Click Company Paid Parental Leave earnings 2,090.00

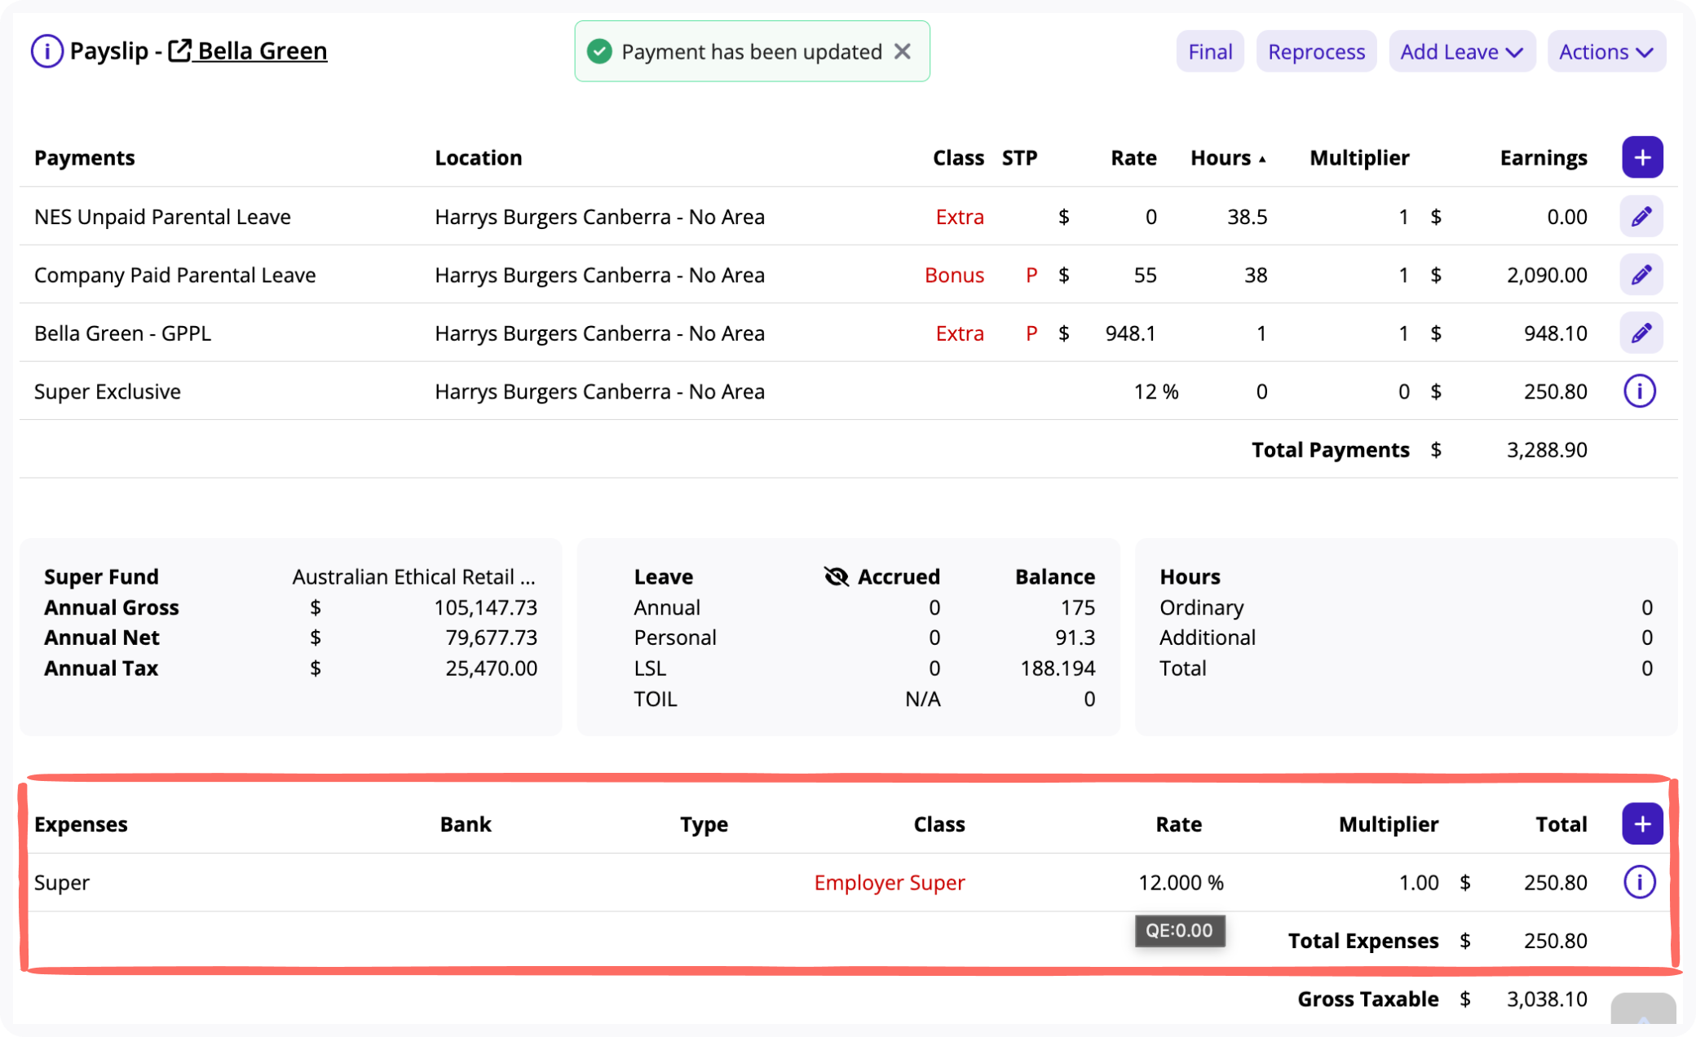[1546, 275]
